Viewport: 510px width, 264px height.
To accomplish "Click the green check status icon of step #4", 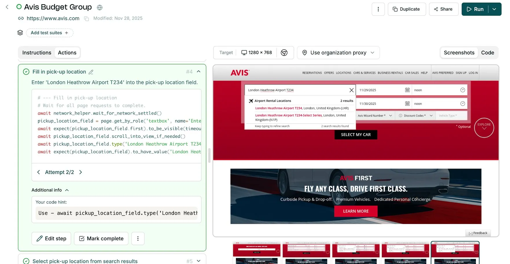I will pyautogui.click(x=26, y=72).
